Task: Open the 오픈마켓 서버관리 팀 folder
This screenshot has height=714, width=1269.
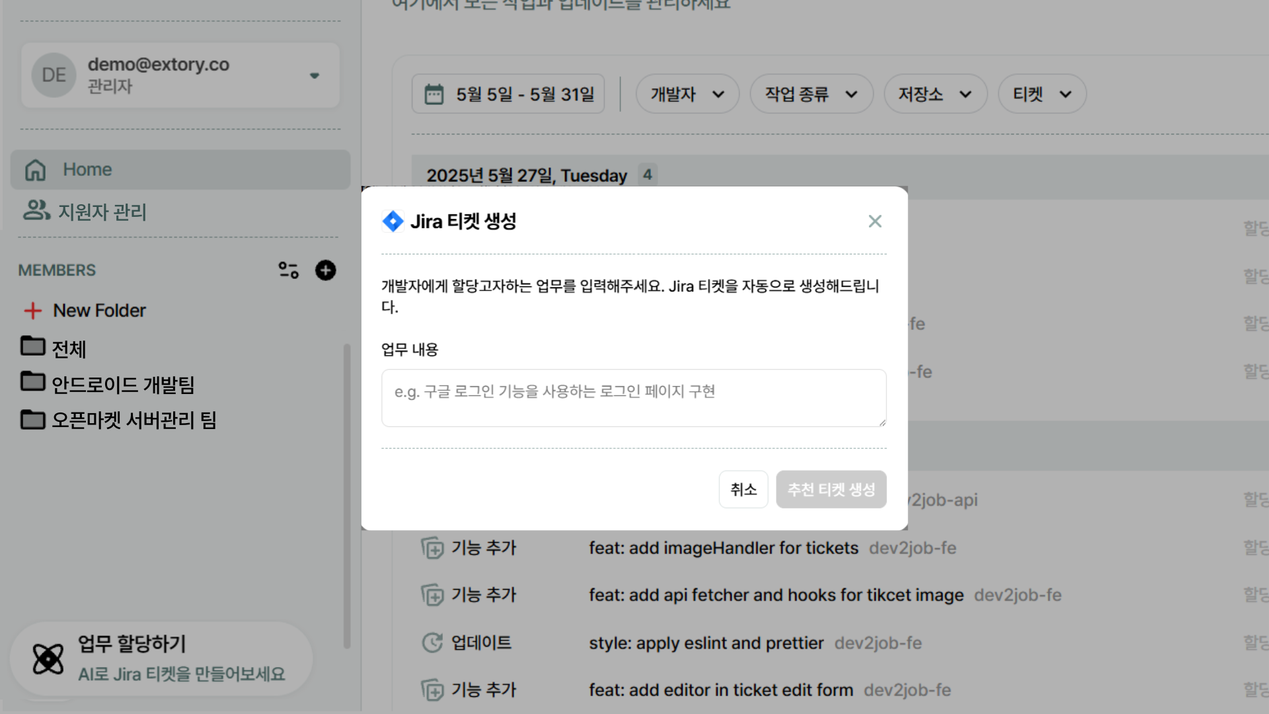Action: point(134,420)
